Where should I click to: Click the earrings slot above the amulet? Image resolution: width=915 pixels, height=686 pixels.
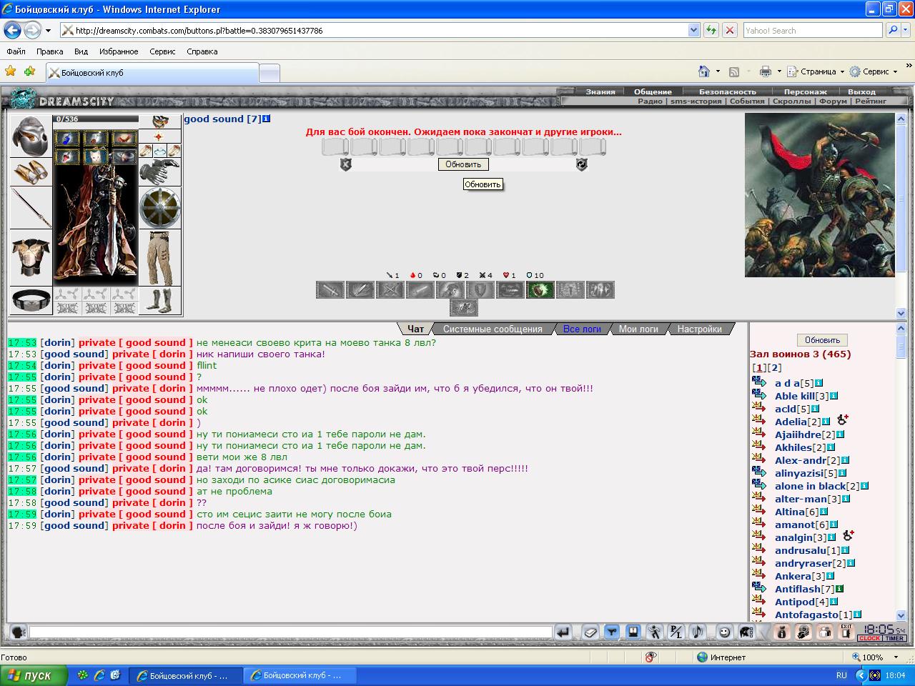tap(159, 122)
